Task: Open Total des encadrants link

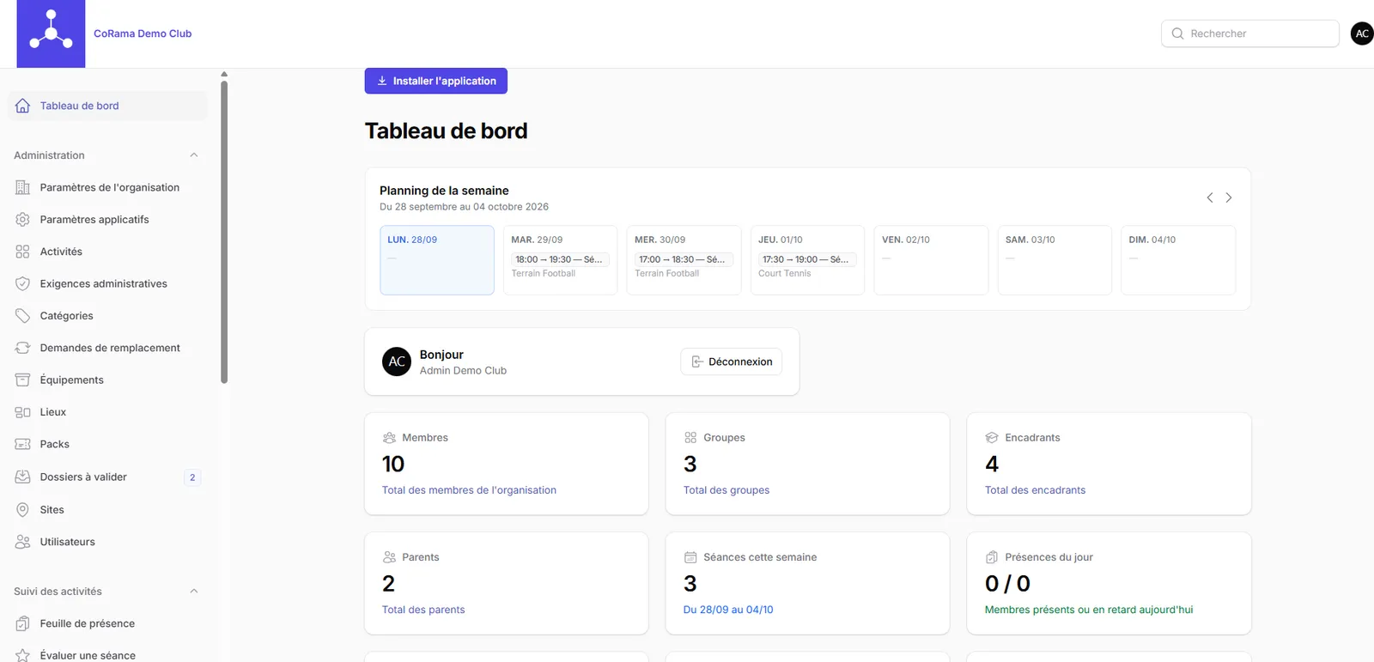Action: 1035,490
